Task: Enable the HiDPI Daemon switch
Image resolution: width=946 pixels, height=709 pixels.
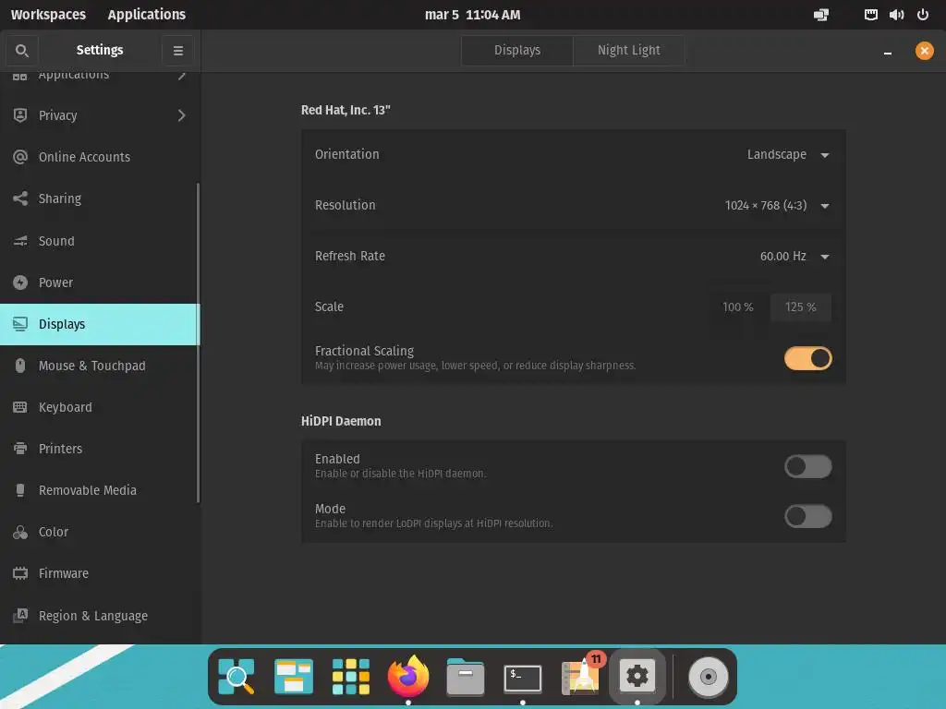Action: [807, 466]
